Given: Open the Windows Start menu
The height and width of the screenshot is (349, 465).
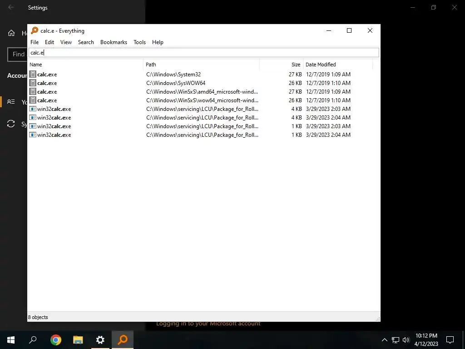Looking at the screenshot, I should coord(11,340).
